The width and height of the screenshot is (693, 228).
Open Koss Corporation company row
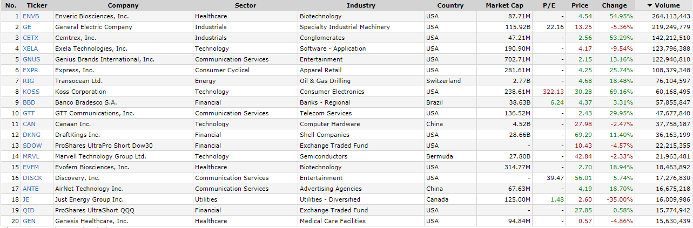click(346, 92)
